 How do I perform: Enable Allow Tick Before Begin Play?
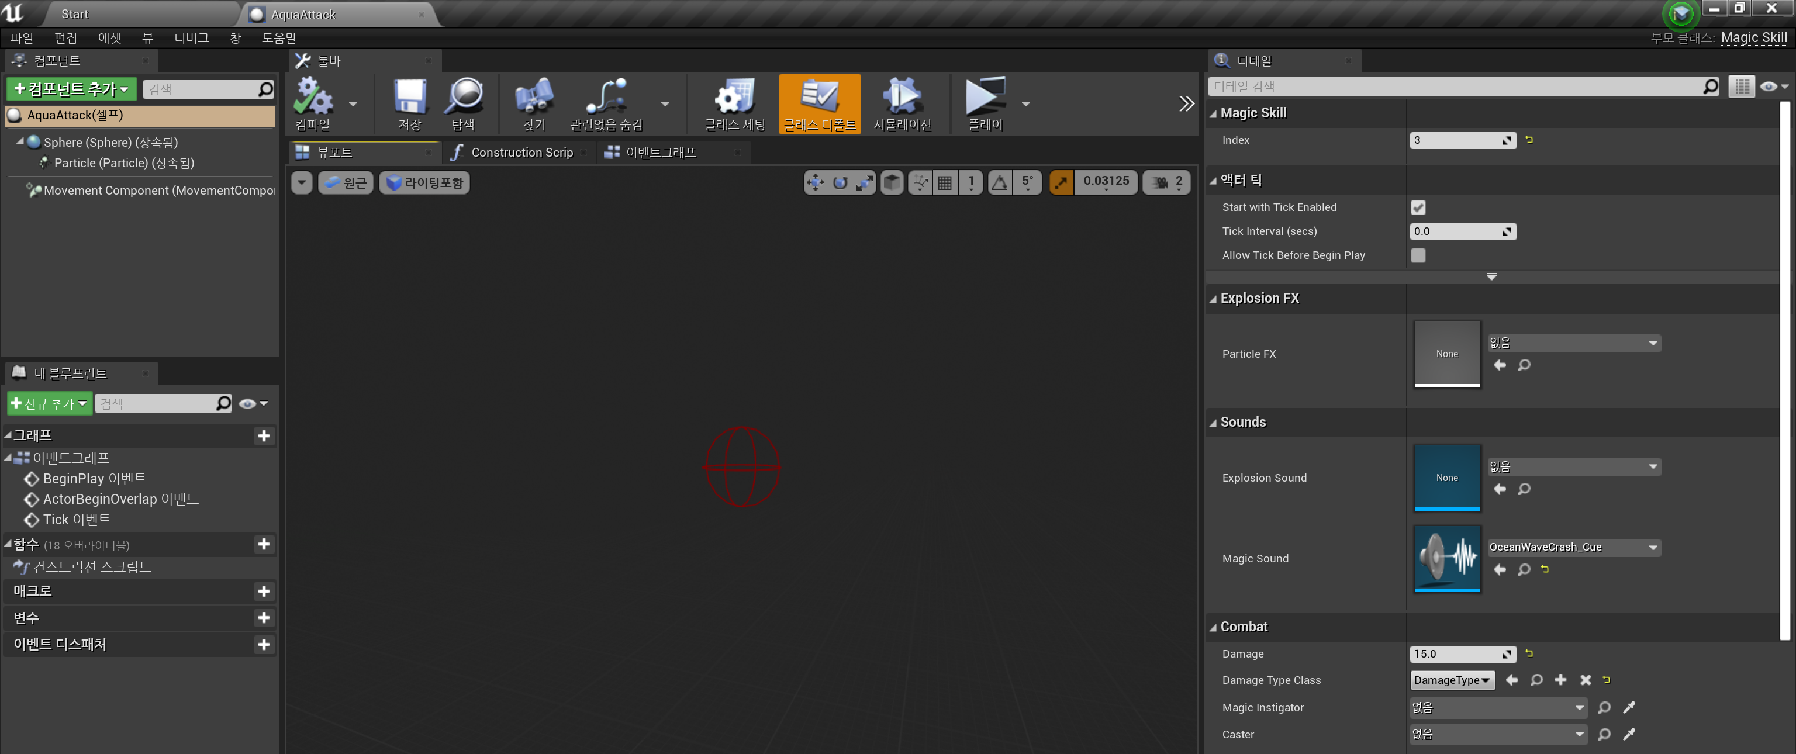click(1417, 255)
